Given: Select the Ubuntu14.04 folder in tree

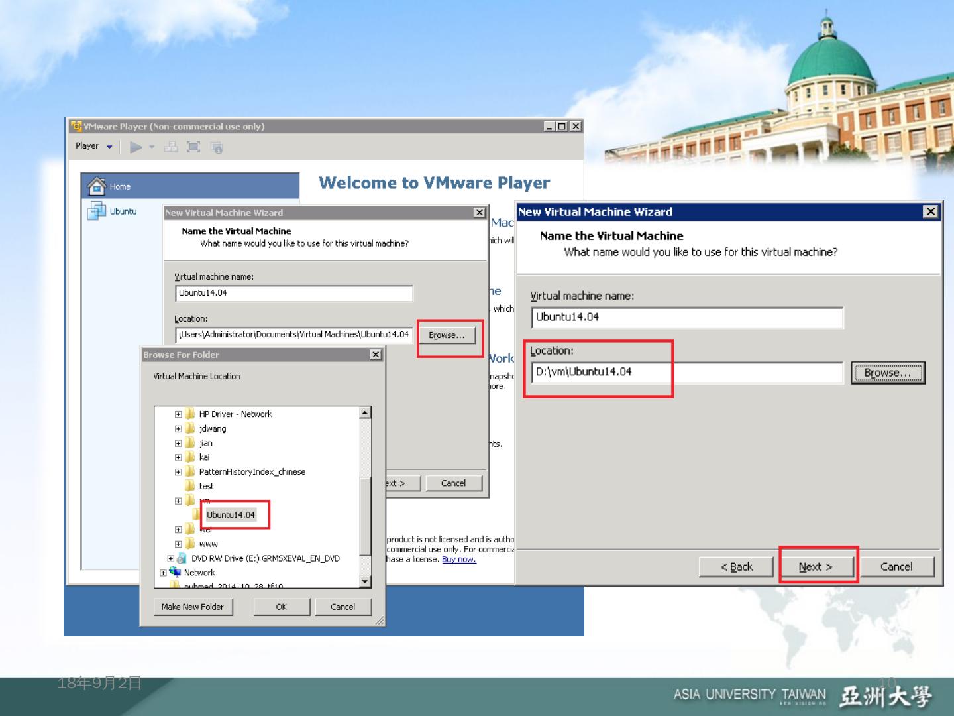Looking at the screenshot, I should coord(230,514).
